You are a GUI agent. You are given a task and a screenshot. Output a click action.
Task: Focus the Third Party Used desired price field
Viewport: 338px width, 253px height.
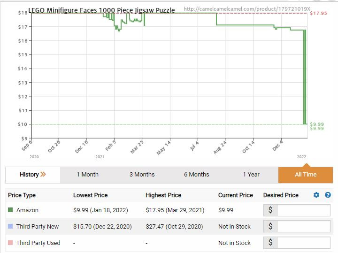(304, 243)
